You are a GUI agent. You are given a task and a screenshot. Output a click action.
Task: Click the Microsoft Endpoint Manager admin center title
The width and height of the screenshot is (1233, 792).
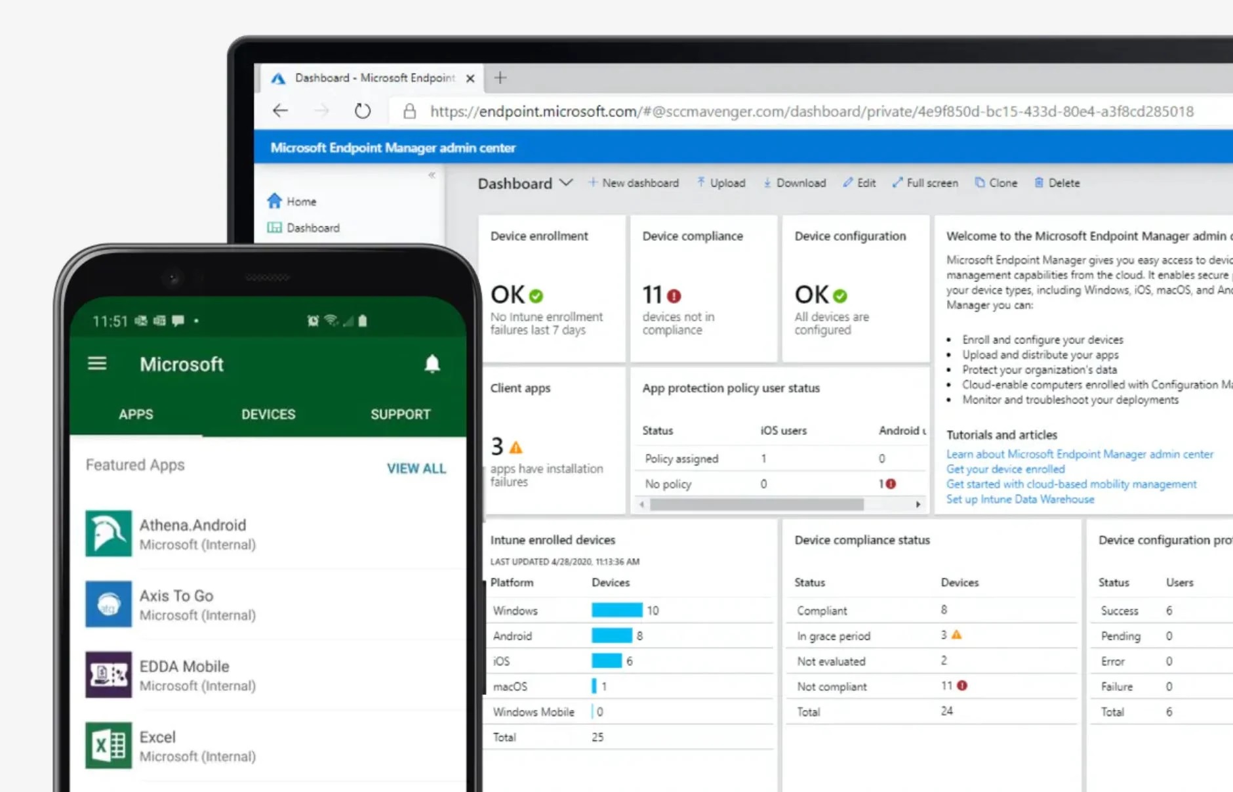tap(393, 148)
